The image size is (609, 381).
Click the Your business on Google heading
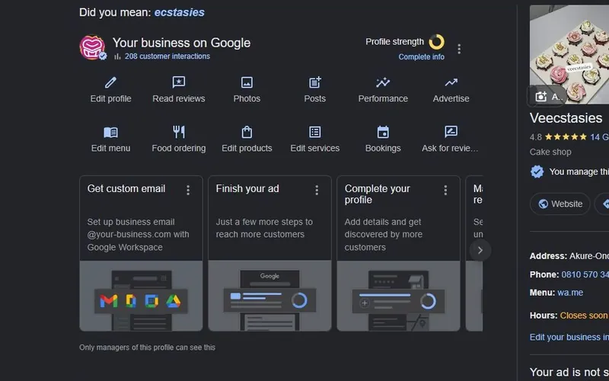point(181,43)
